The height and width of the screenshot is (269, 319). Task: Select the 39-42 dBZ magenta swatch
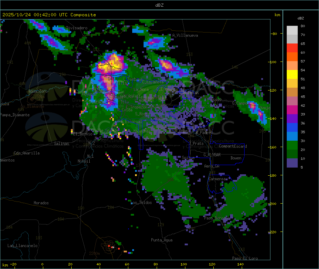coord(292,110)
